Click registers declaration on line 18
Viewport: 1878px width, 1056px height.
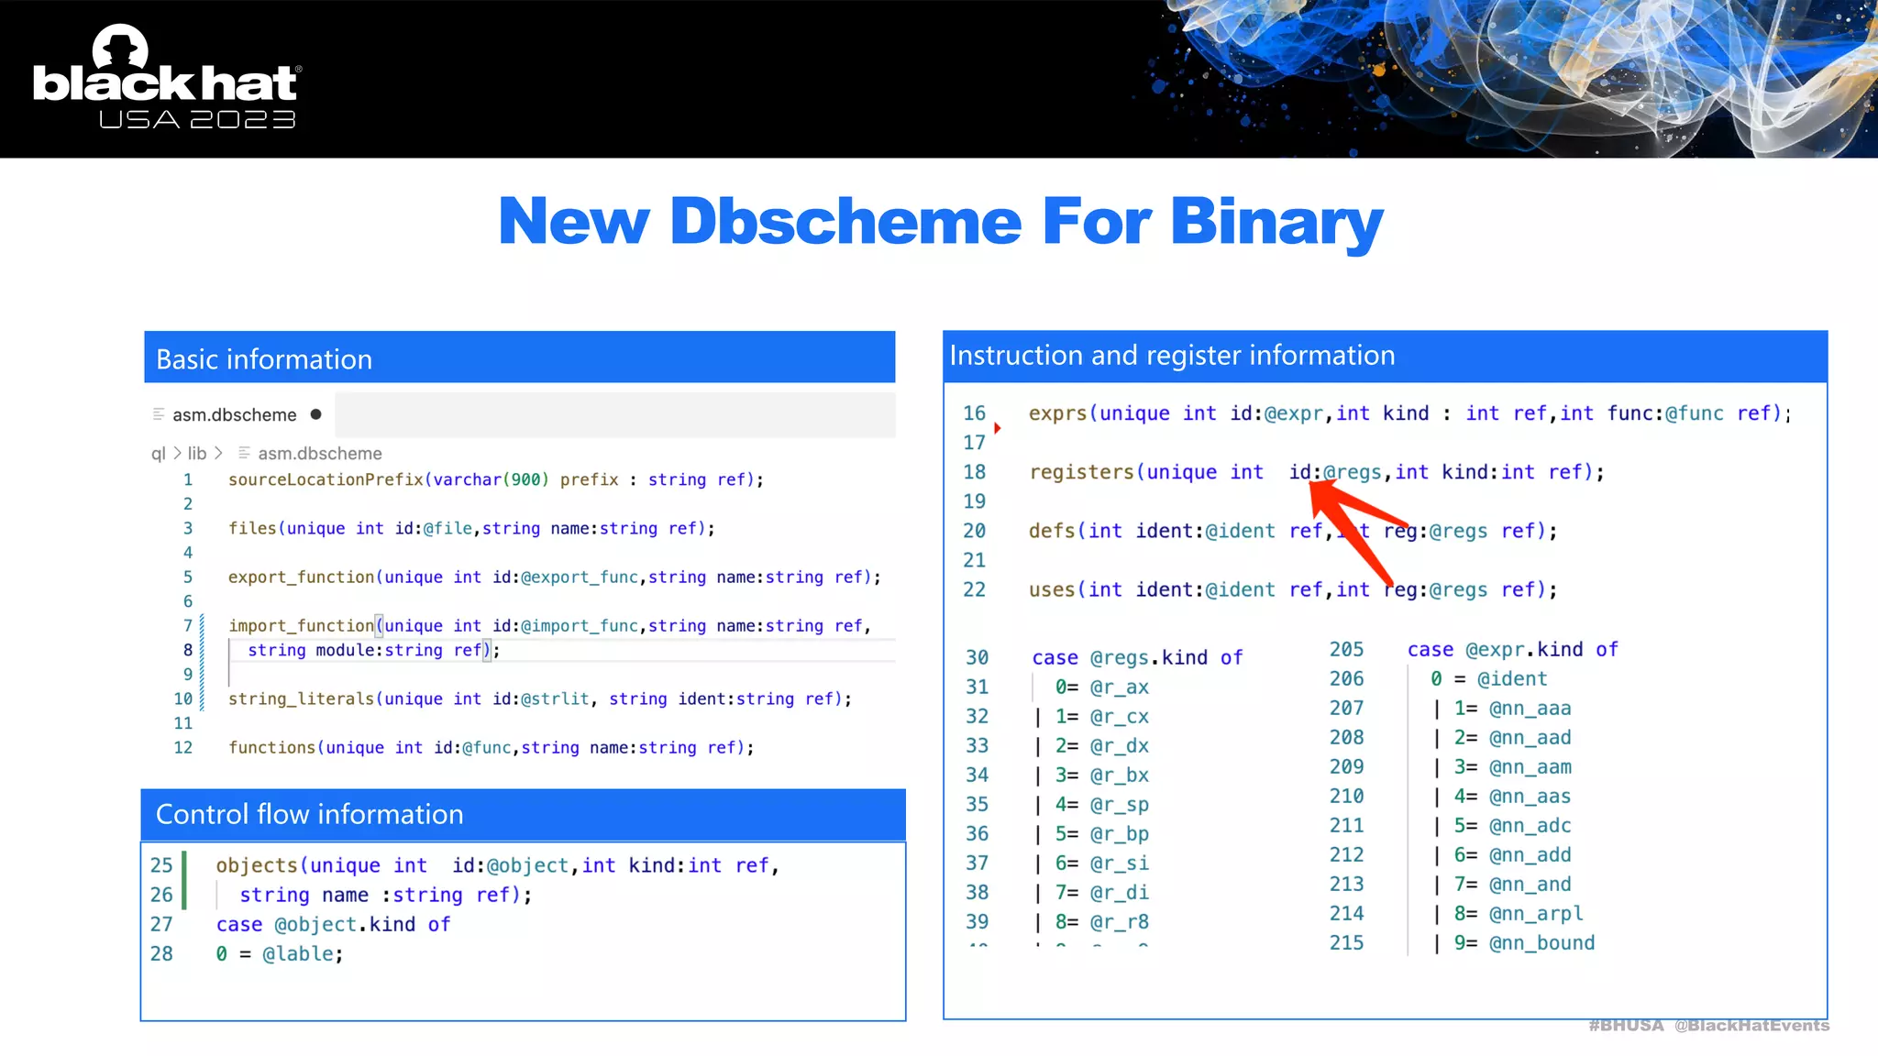pos(1317,472)
